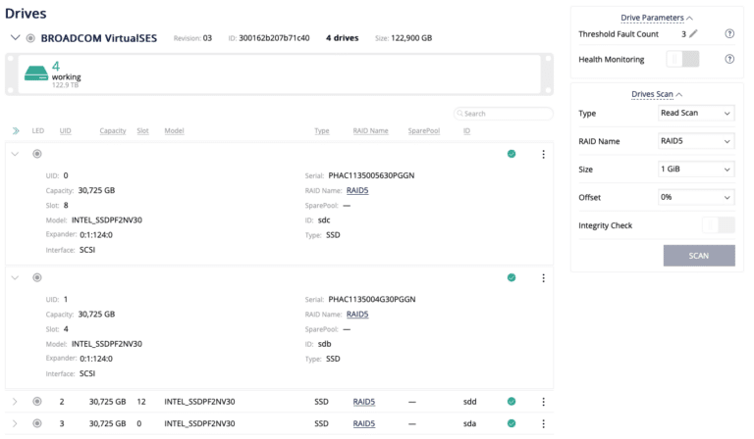The image size is (754, 439).
Task: Click INTEL_SSDPF2NV30 model in sdd row
Action: point(199,402)
